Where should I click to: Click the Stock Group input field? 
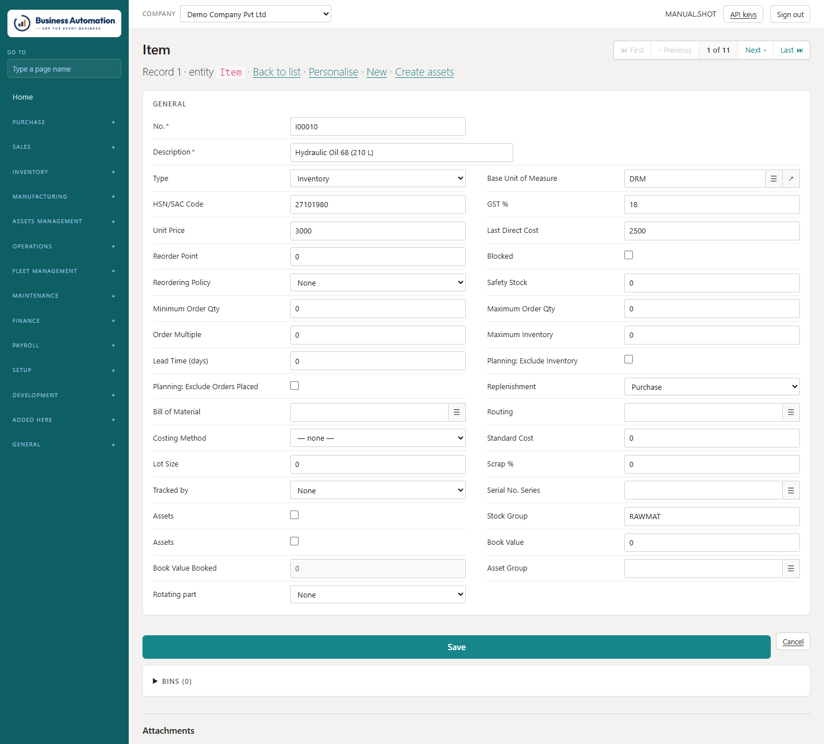(712, 516)
